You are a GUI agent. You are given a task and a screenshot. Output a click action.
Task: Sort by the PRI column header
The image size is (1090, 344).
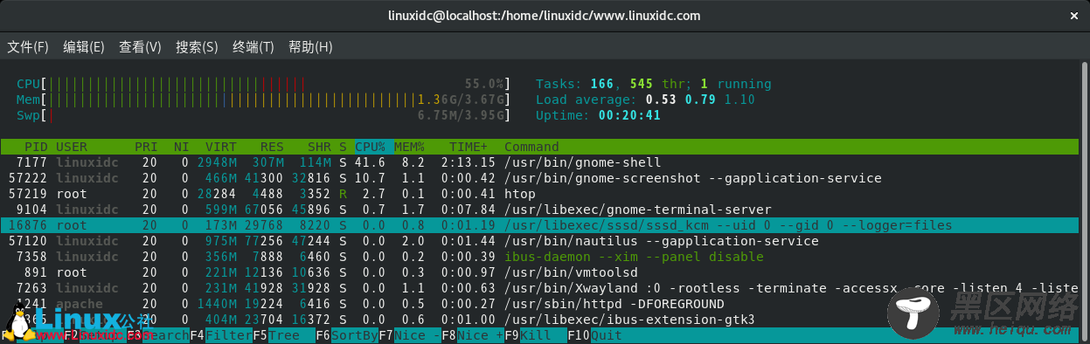coord(146,147)
